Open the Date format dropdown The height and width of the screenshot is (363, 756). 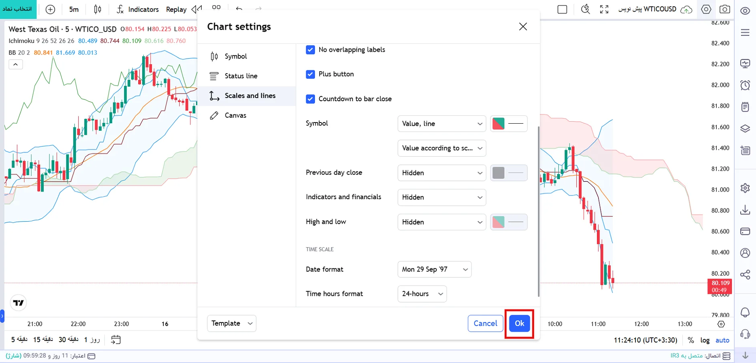tap(434, 269)
